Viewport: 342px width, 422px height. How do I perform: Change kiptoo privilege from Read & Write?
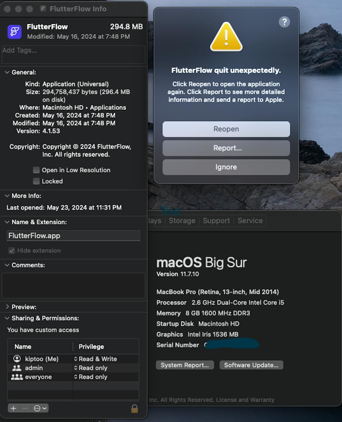(x=95, y=359)
